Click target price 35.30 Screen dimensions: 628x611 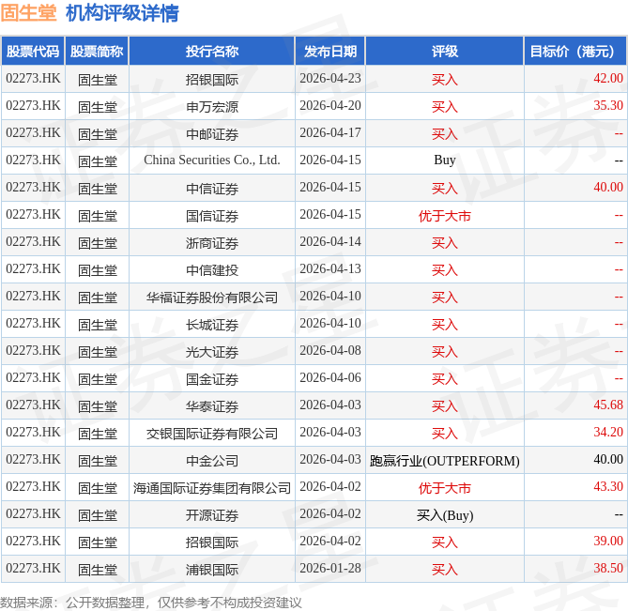tap(608, 106)
